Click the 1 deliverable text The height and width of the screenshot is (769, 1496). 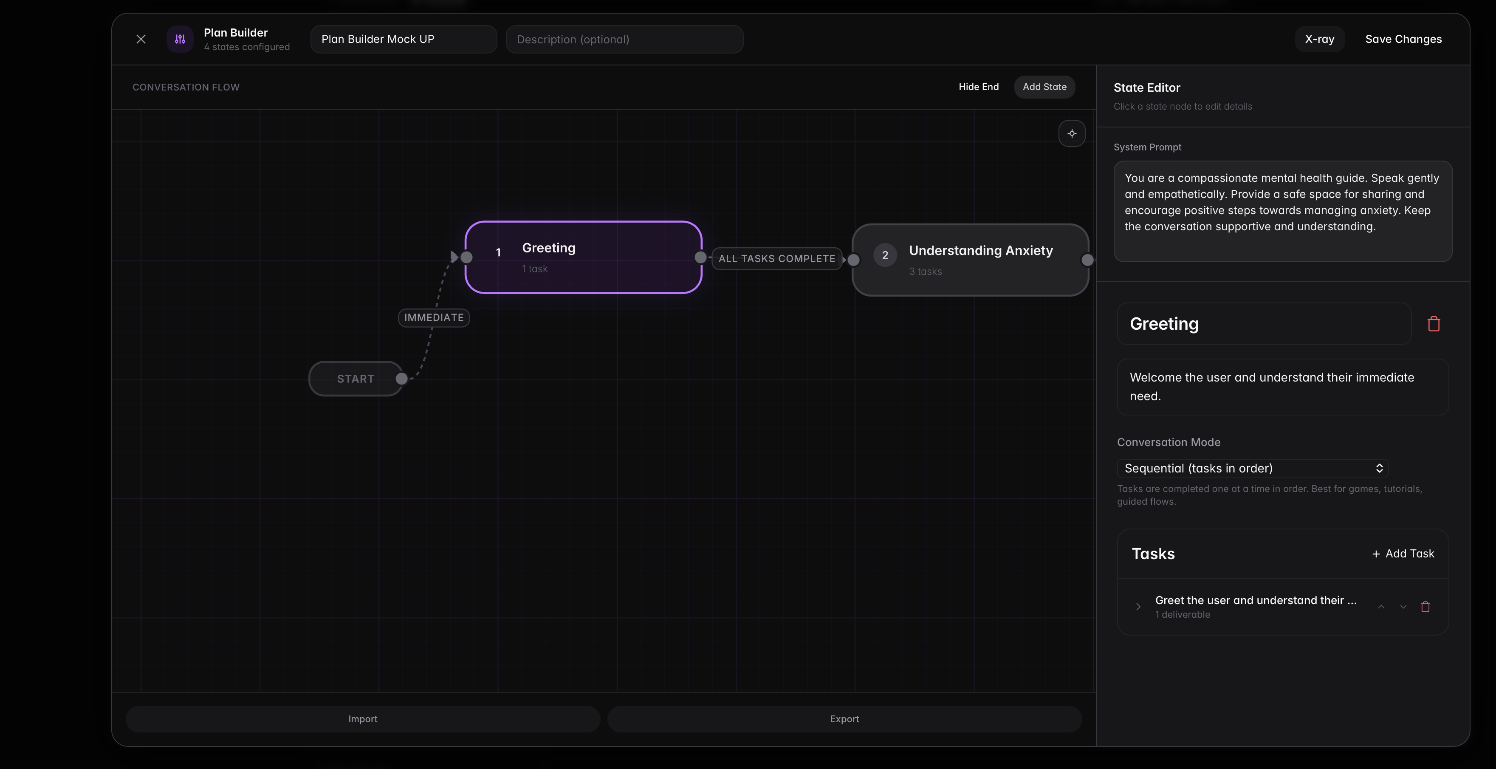click(x=1183, y=614)
